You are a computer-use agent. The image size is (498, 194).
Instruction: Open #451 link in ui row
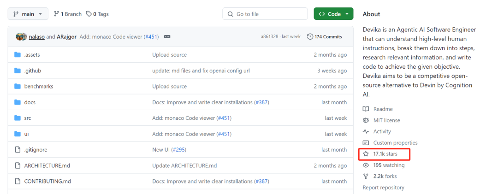tap(224, 134)
